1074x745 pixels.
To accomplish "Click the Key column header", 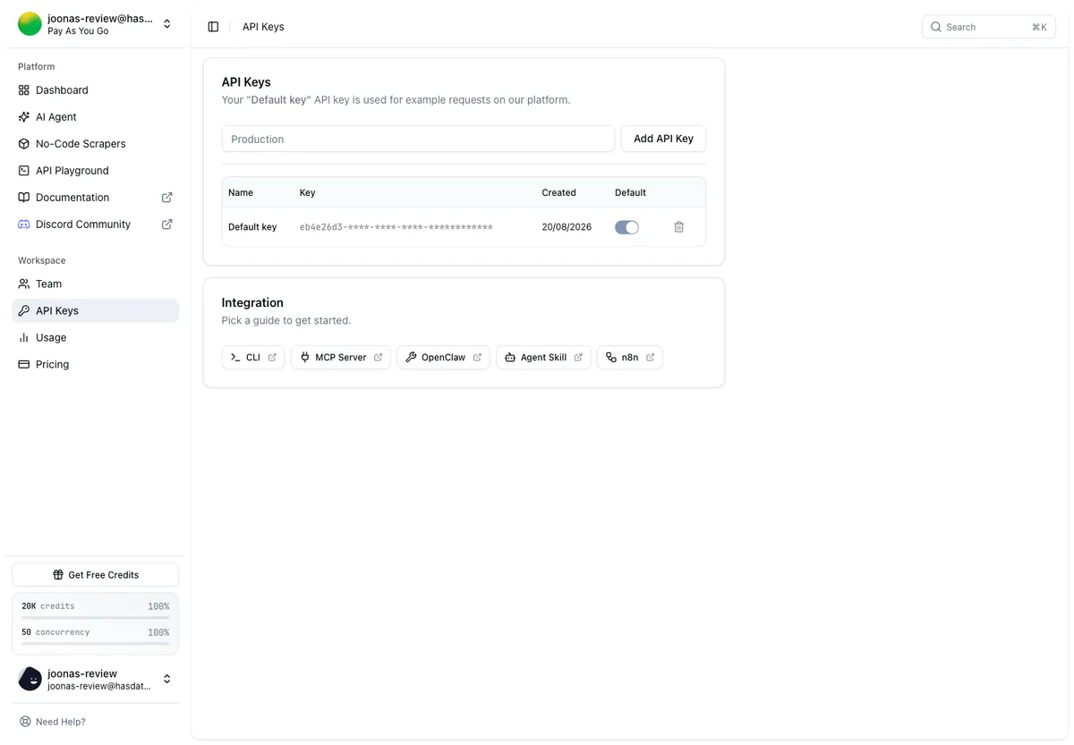I will click(x=307, y=192).
